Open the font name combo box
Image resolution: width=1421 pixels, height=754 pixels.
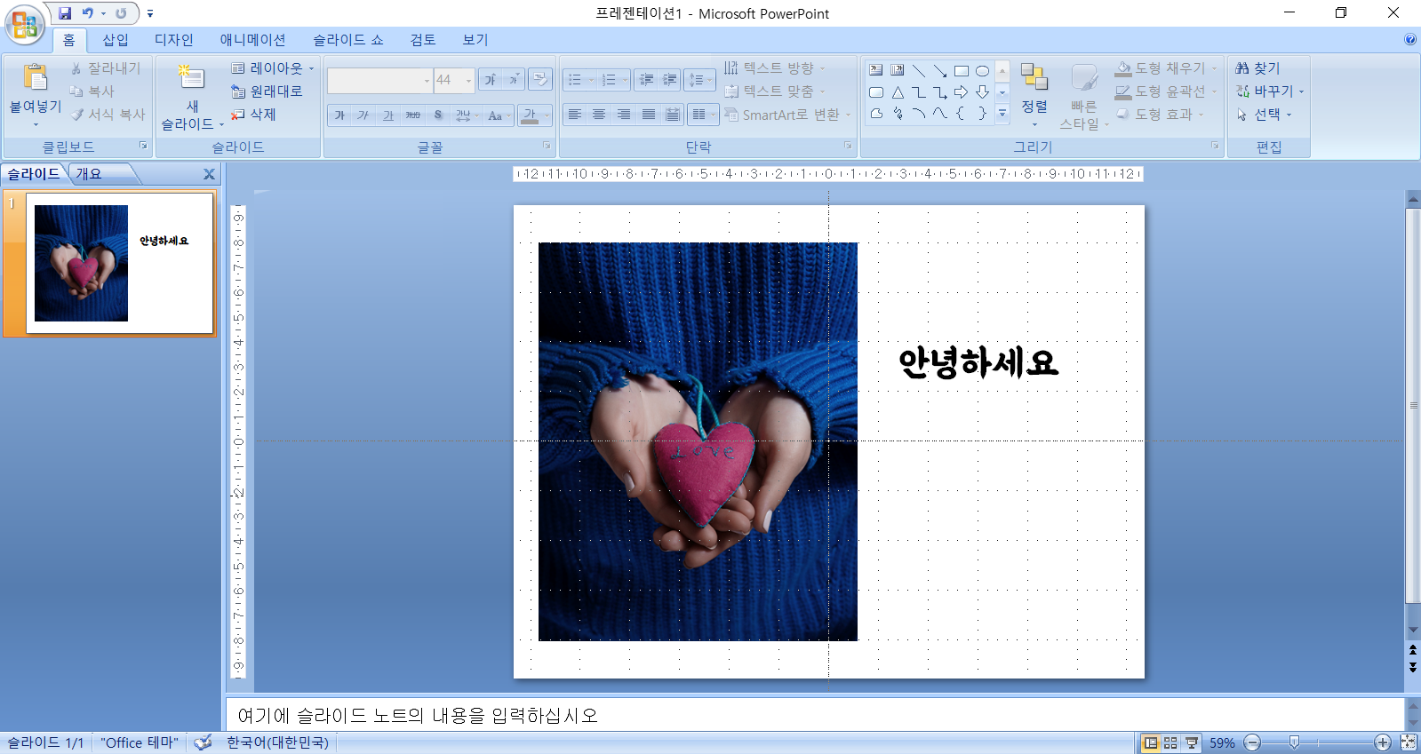point(379,80)
